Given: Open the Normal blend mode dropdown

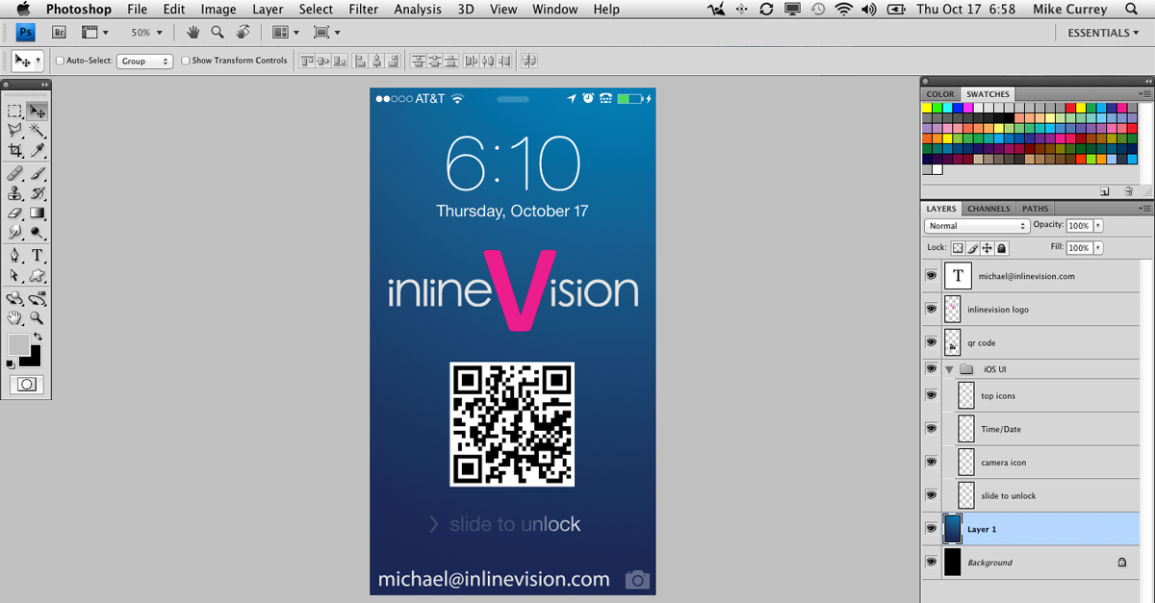Looking at the screenshot, I should [x=977, y=226].
